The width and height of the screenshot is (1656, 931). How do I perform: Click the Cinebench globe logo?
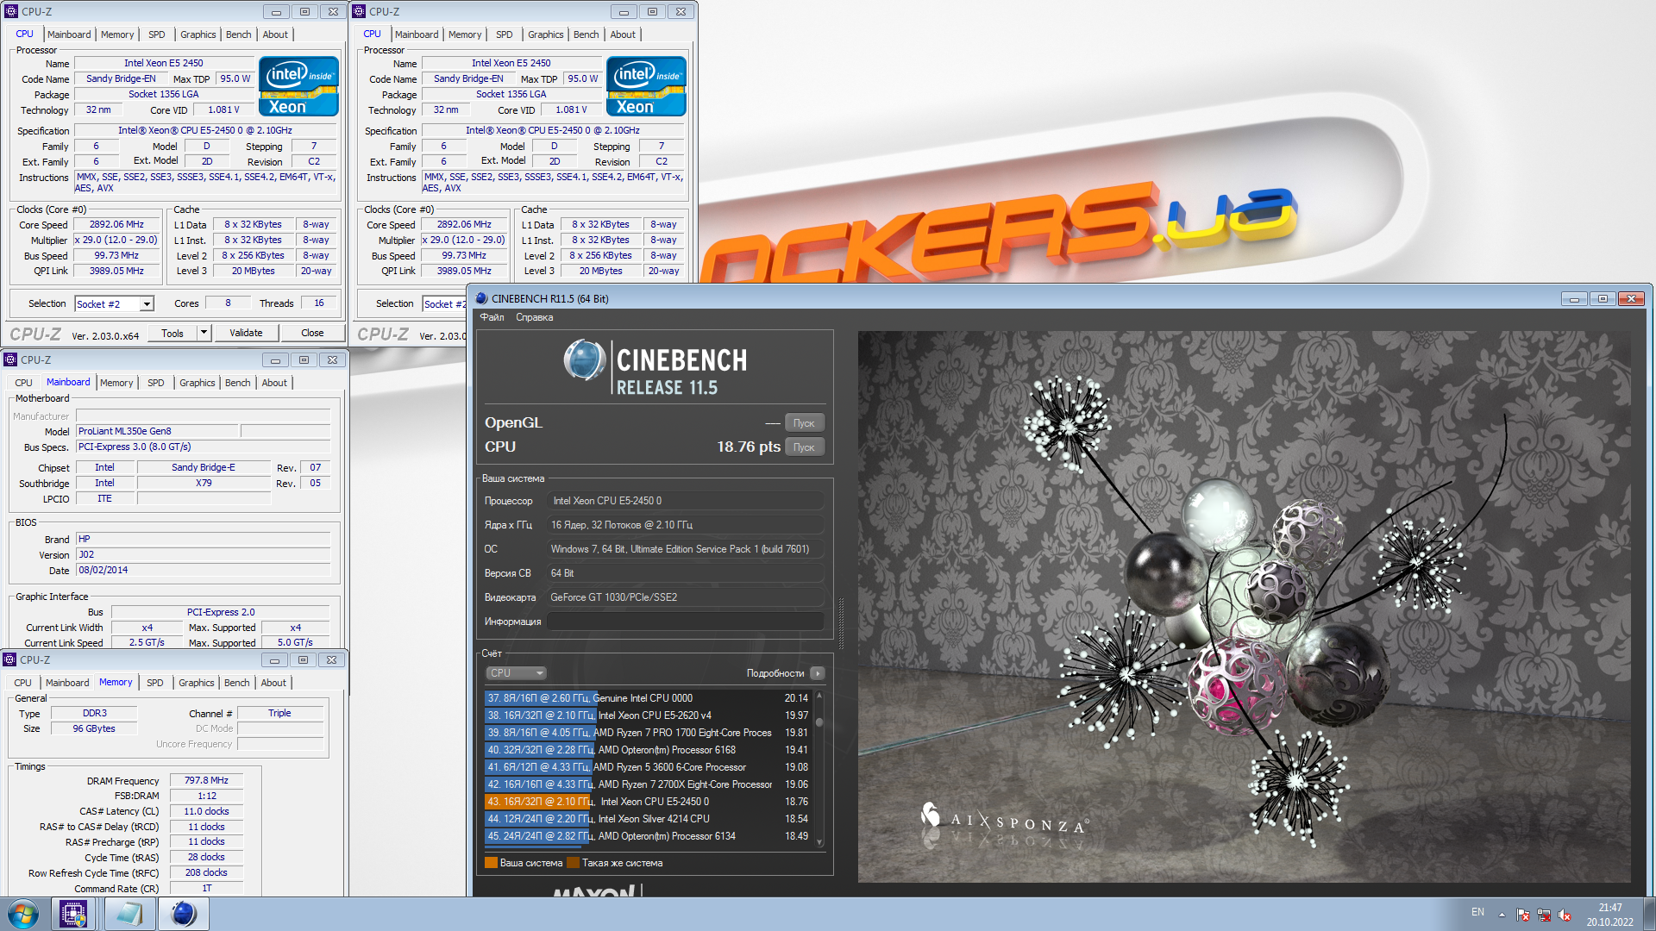click(x=585, y=359)
